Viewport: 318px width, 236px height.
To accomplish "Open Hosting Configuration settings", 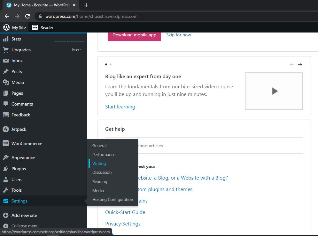I will point(112,199).
